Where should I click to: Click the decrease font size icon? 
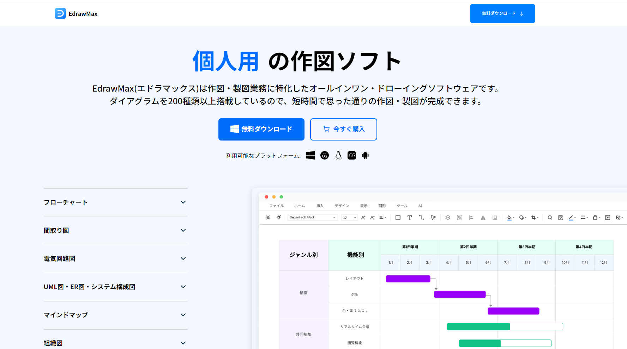pyautogui.click(x=372, y=218)
